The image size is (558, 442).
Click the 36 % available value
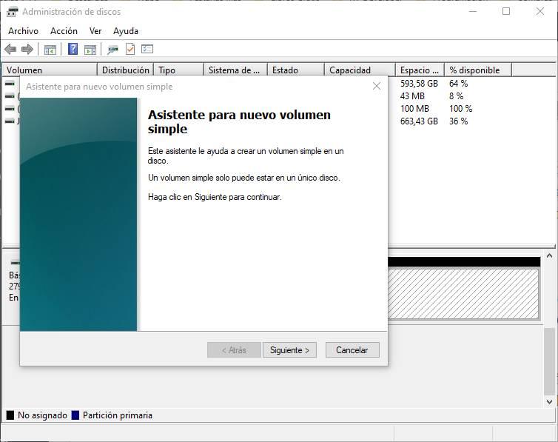tap(458, 121)
